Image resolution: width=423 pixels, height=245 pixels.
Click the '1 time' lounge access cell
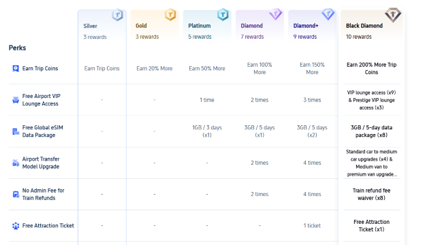[x=207, y=100]
